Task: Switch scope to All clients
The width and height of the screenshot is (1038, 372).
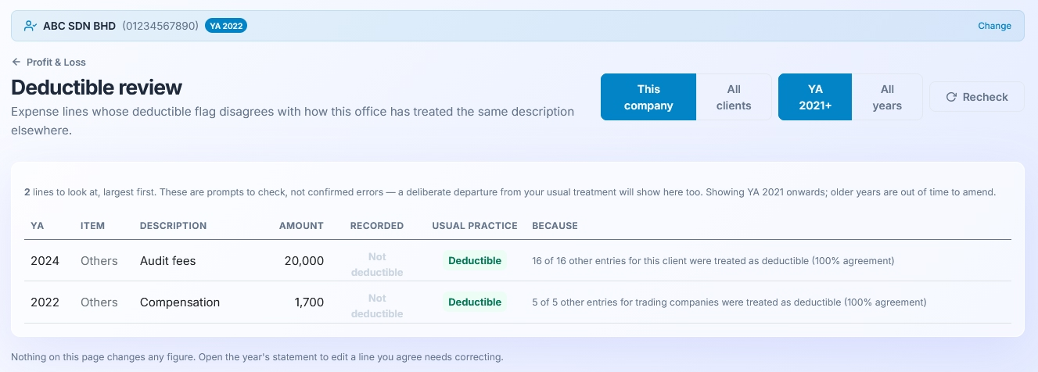Action: [x=734, y=97]
